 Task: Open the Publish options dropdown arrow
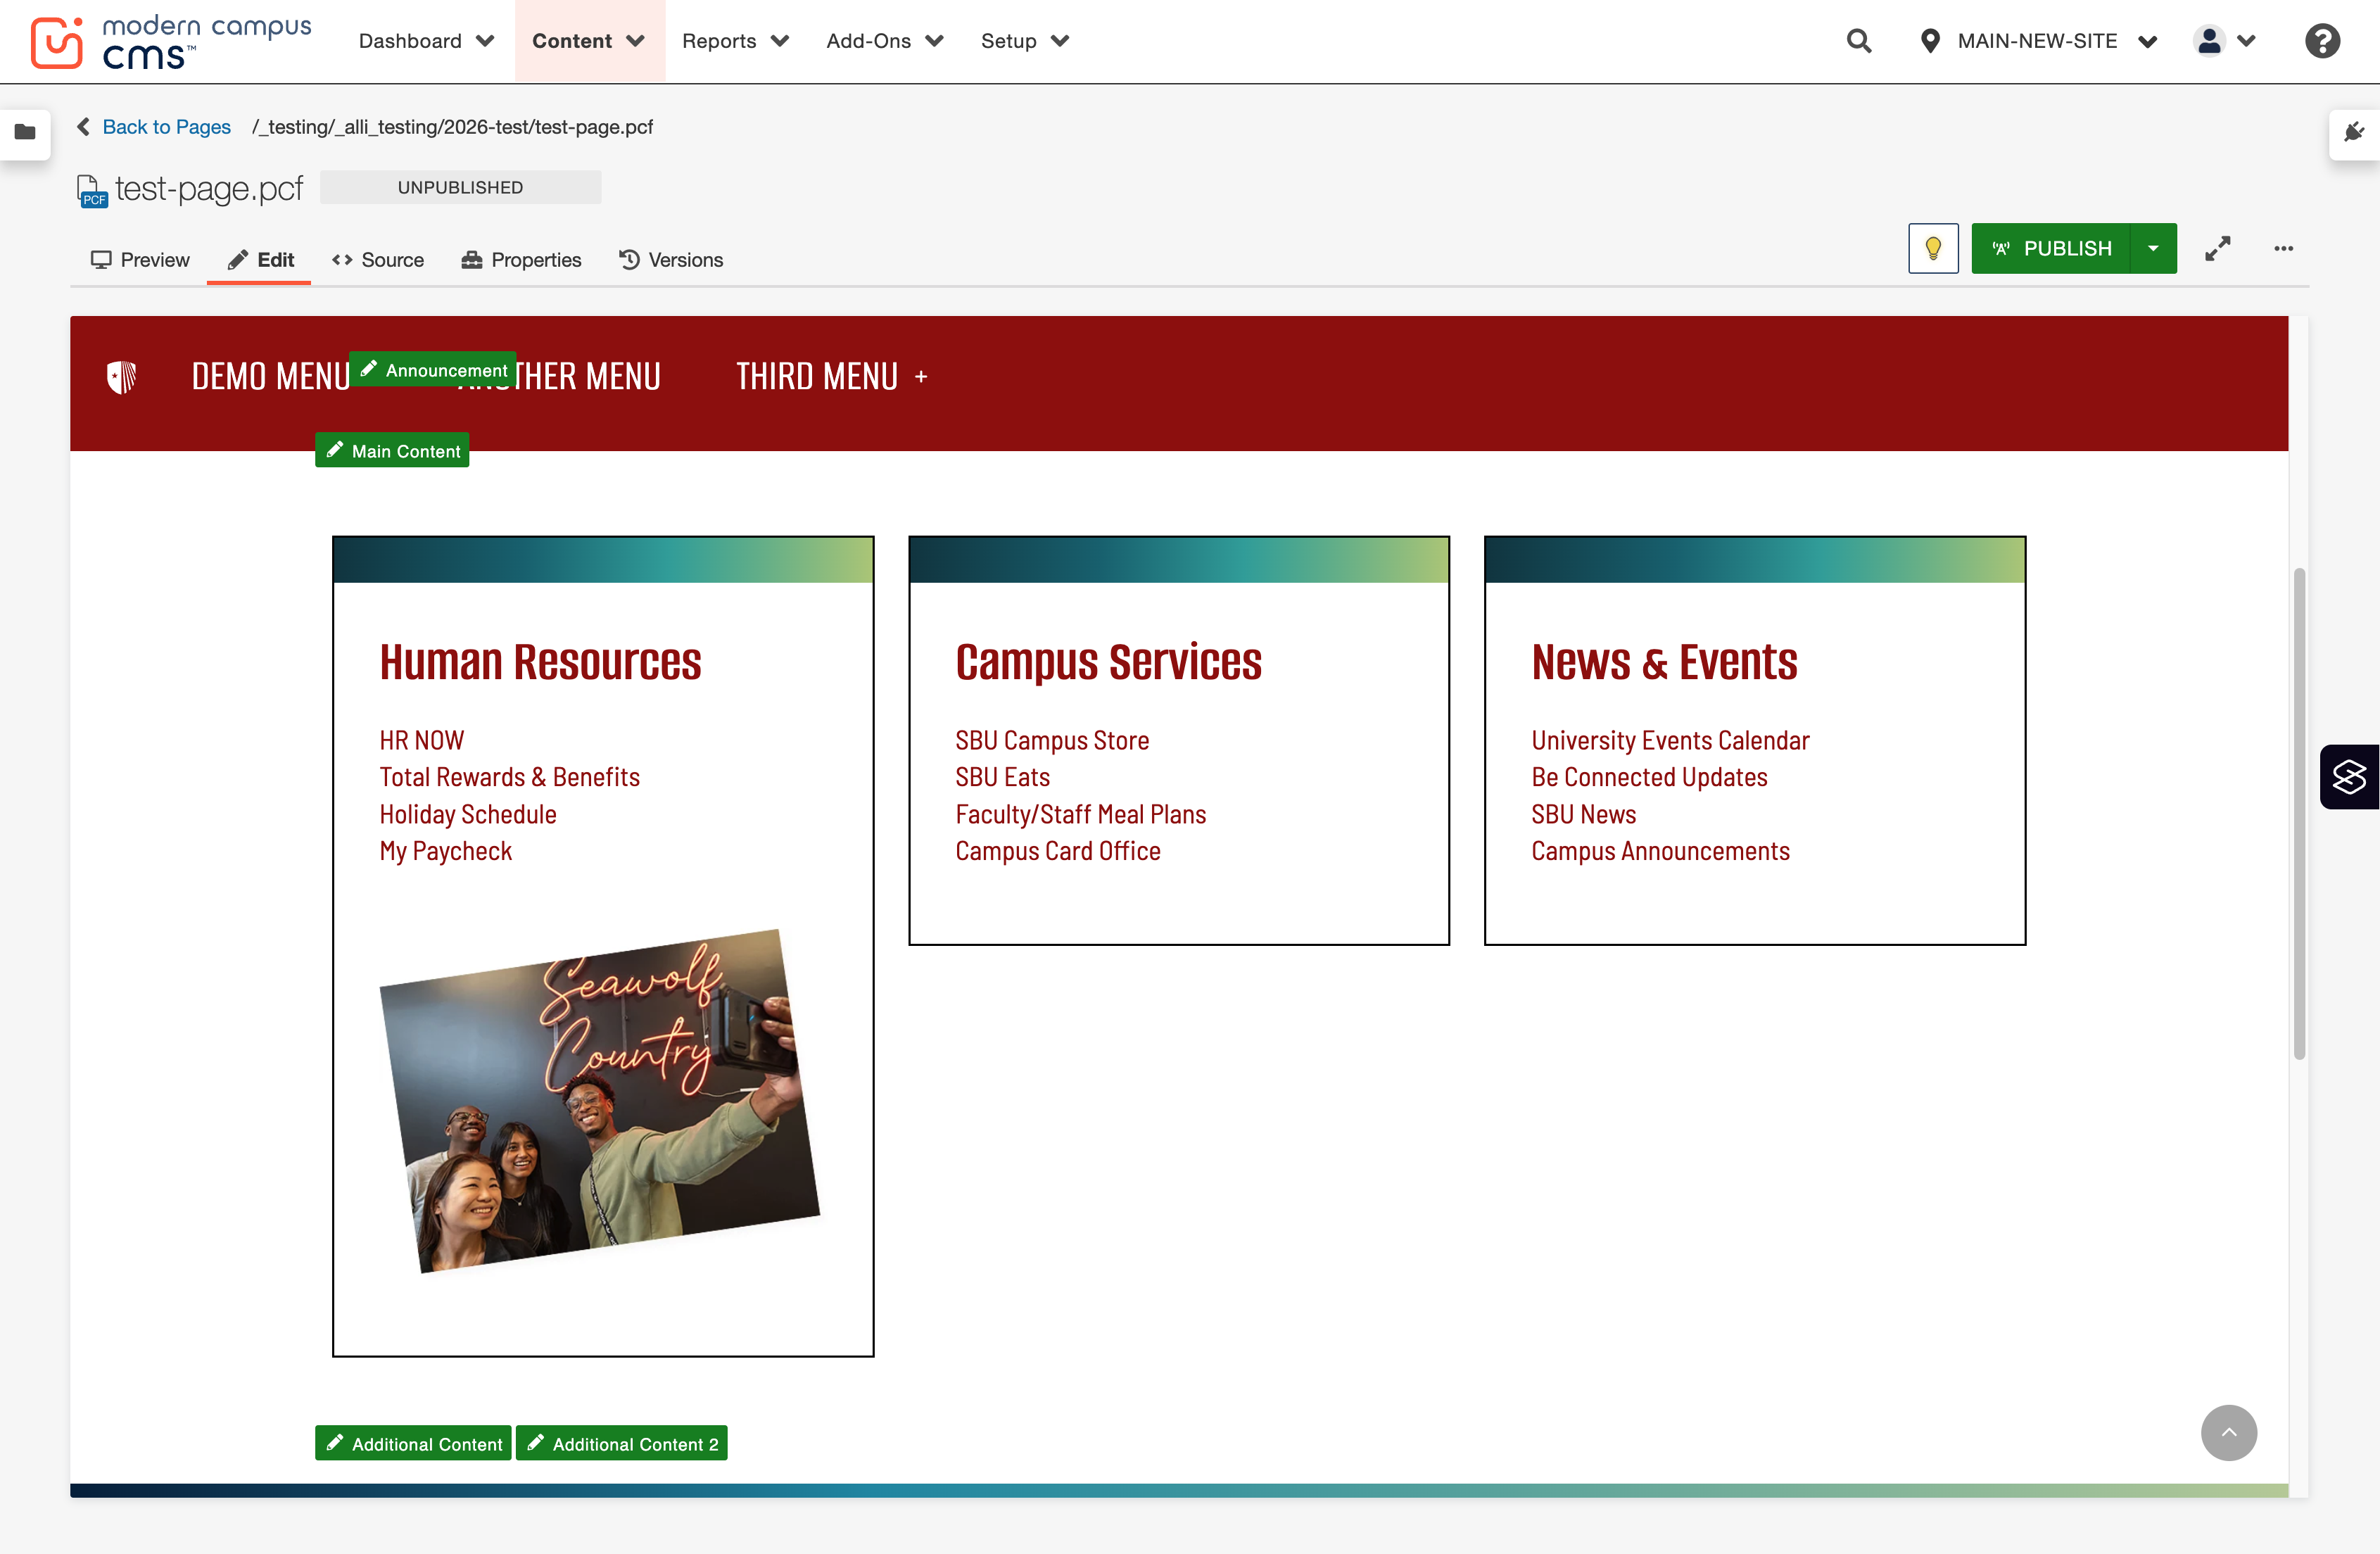(x=2153, y=248)
